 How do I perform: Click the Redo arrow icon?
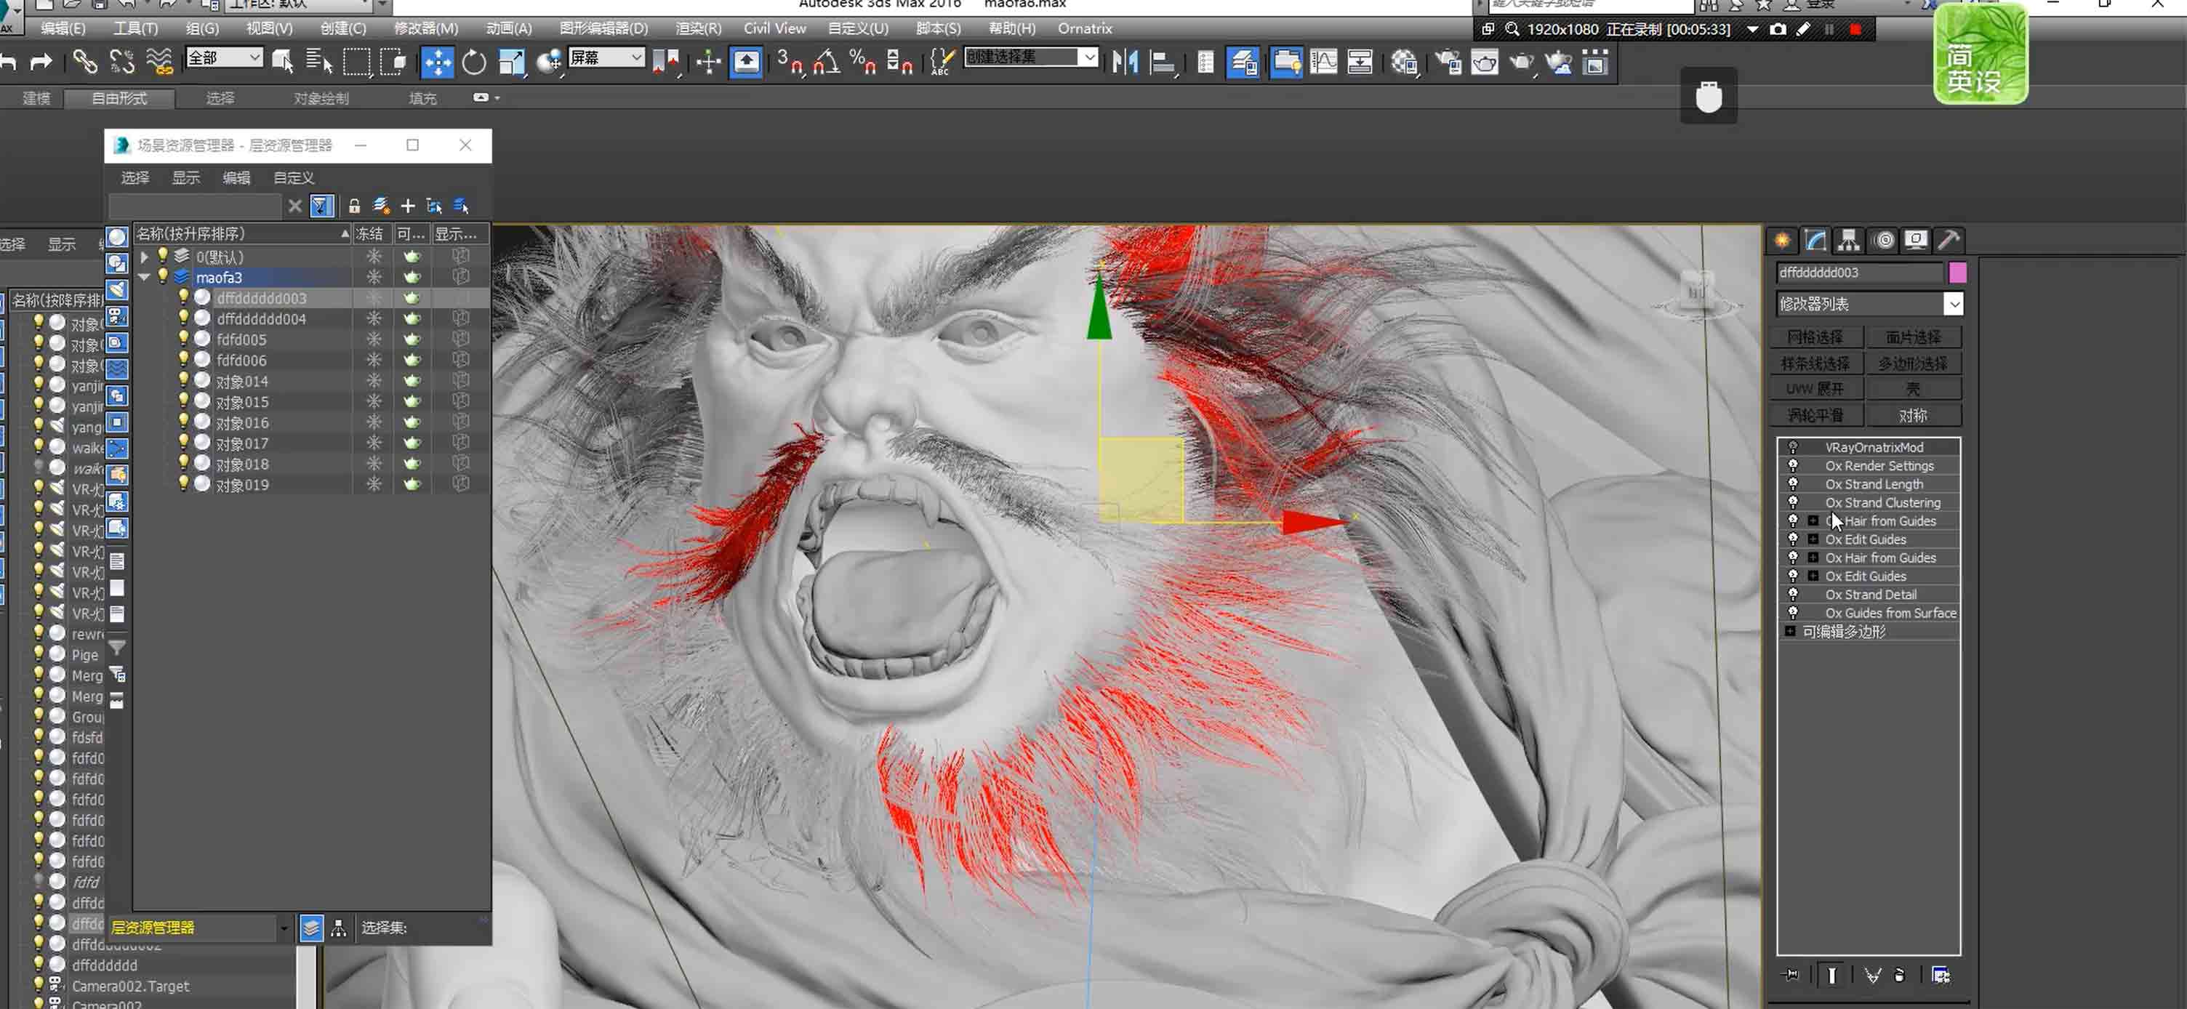41,61
